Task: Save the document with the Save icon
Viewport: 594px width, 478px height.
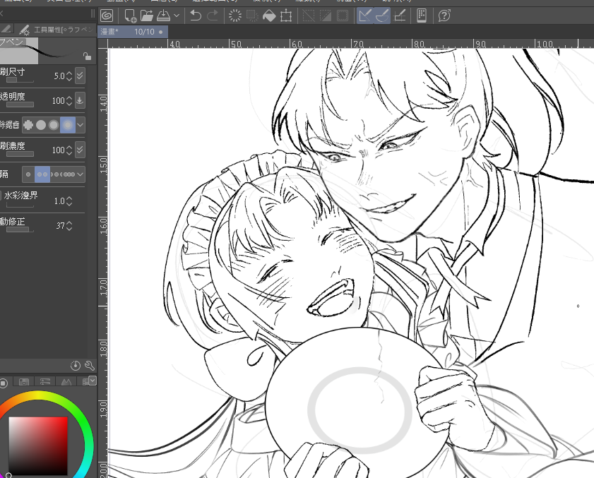Action: pos(163,16)
